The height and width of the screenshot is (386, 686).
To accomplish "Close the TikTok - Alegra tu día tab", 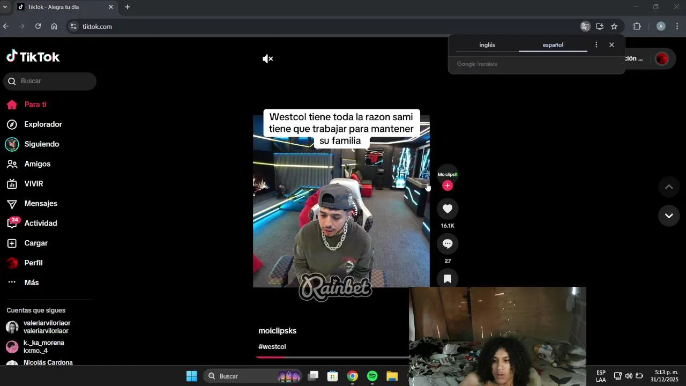I will click(111, 7).
